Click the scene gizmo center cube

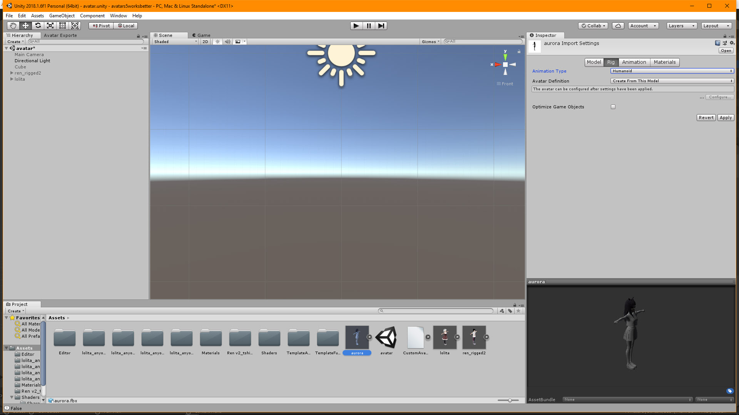pos(505,65)
